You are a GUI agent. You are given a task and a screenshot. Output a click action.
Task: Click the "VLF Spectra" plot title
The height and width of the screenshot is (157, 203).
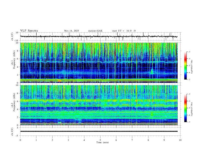[29, 31]
